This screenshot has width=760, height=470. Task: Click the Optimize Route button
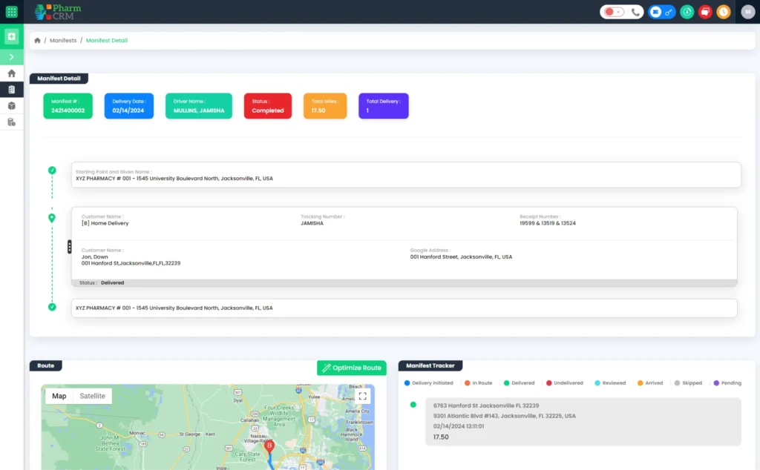coord(351,367)
